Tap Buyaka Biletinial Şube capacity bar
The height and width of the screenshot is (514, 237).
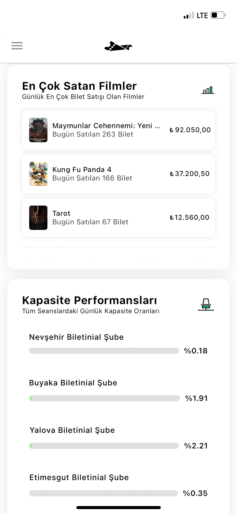pos(104,398)
